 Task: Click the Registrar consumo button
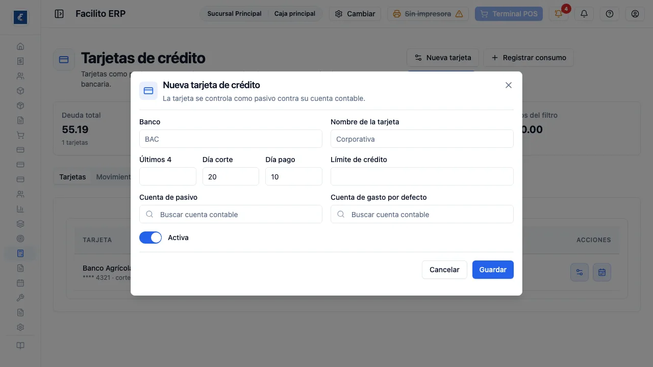[529, 58]
